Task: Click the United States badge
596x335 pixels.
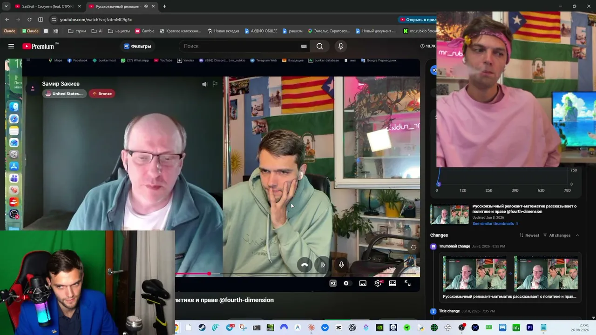Action: [x=64, y=94]
